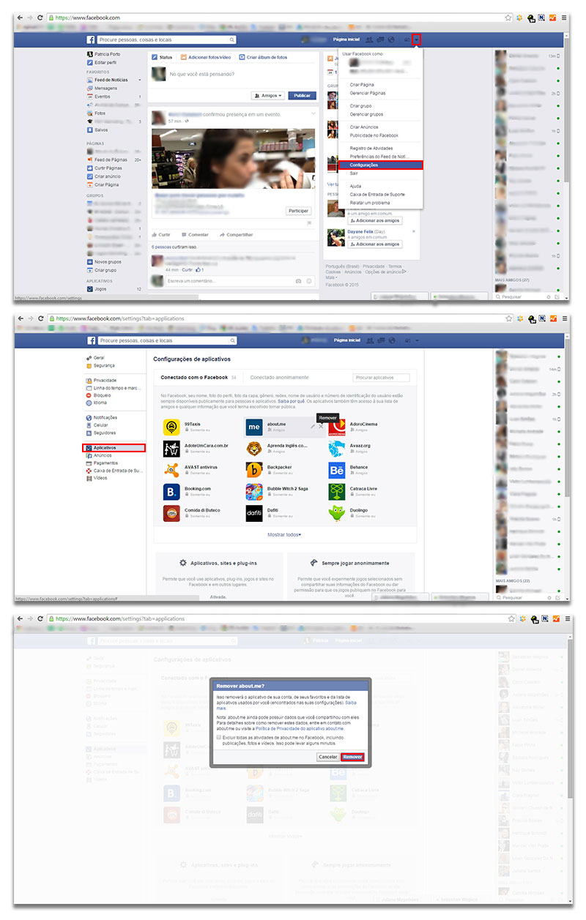Open the 'Amigos' audience dropdown beside Publicar
This screenshot has height=920, width=586.
[267, 96]
